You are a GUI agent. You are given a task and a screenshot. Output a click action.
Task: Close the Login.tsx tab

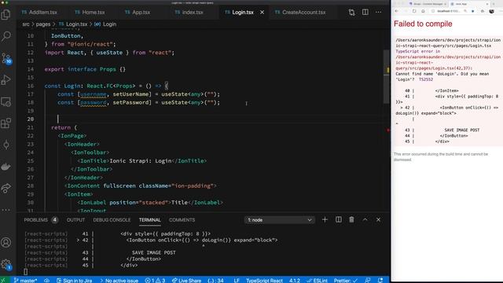pos(262,13)
